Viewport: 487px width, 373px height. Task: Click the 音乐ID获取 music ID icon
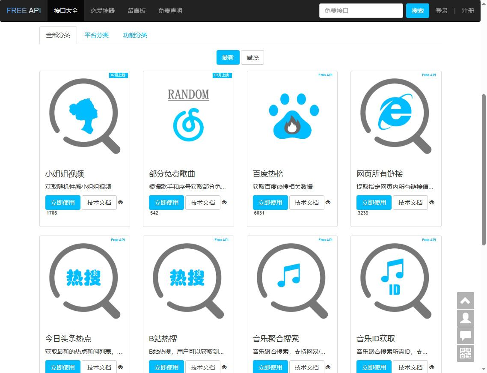click(x=396, y=280)
